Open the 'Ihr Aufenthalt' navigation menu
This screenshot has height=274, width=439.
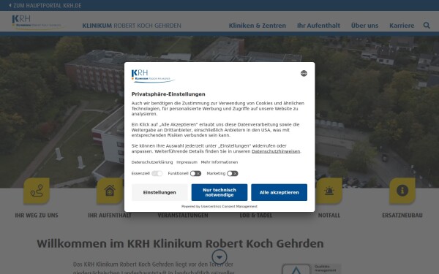tap(318, 26)
